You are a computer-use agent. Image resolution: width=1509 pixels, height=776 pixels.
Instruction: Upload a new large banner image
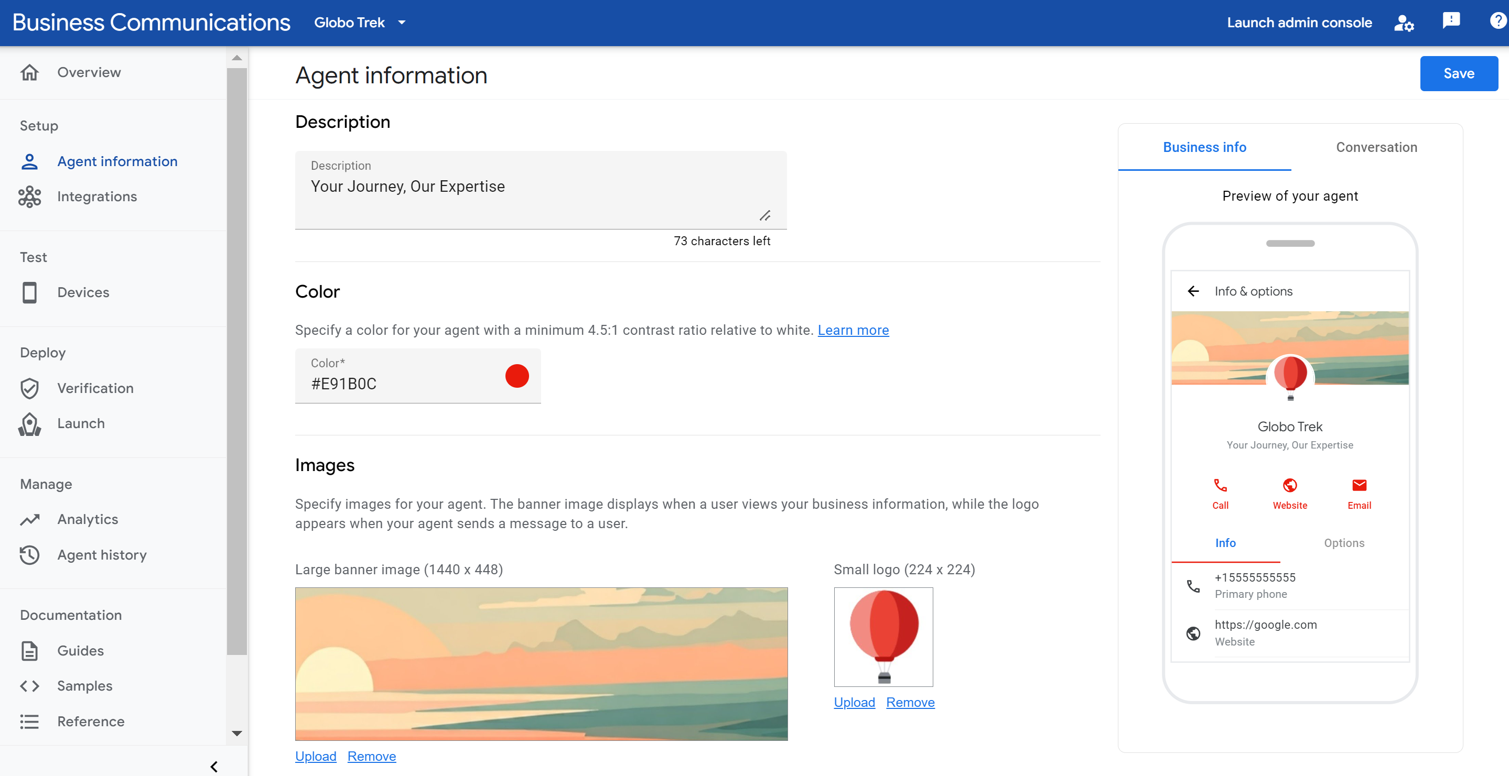pyautogui.click(x=316, y=755)
